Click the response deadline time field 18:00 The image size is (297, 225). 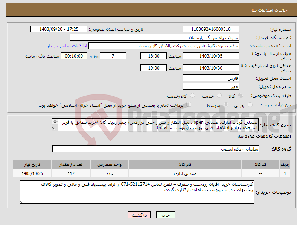coord(154,56)
